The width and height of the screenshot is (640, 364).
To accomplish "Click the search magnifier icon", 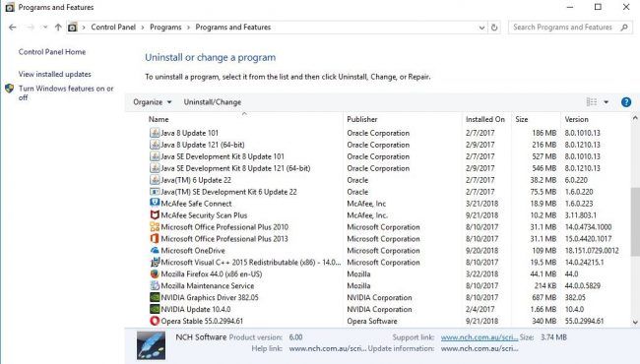I will click(x=623, y=28).
